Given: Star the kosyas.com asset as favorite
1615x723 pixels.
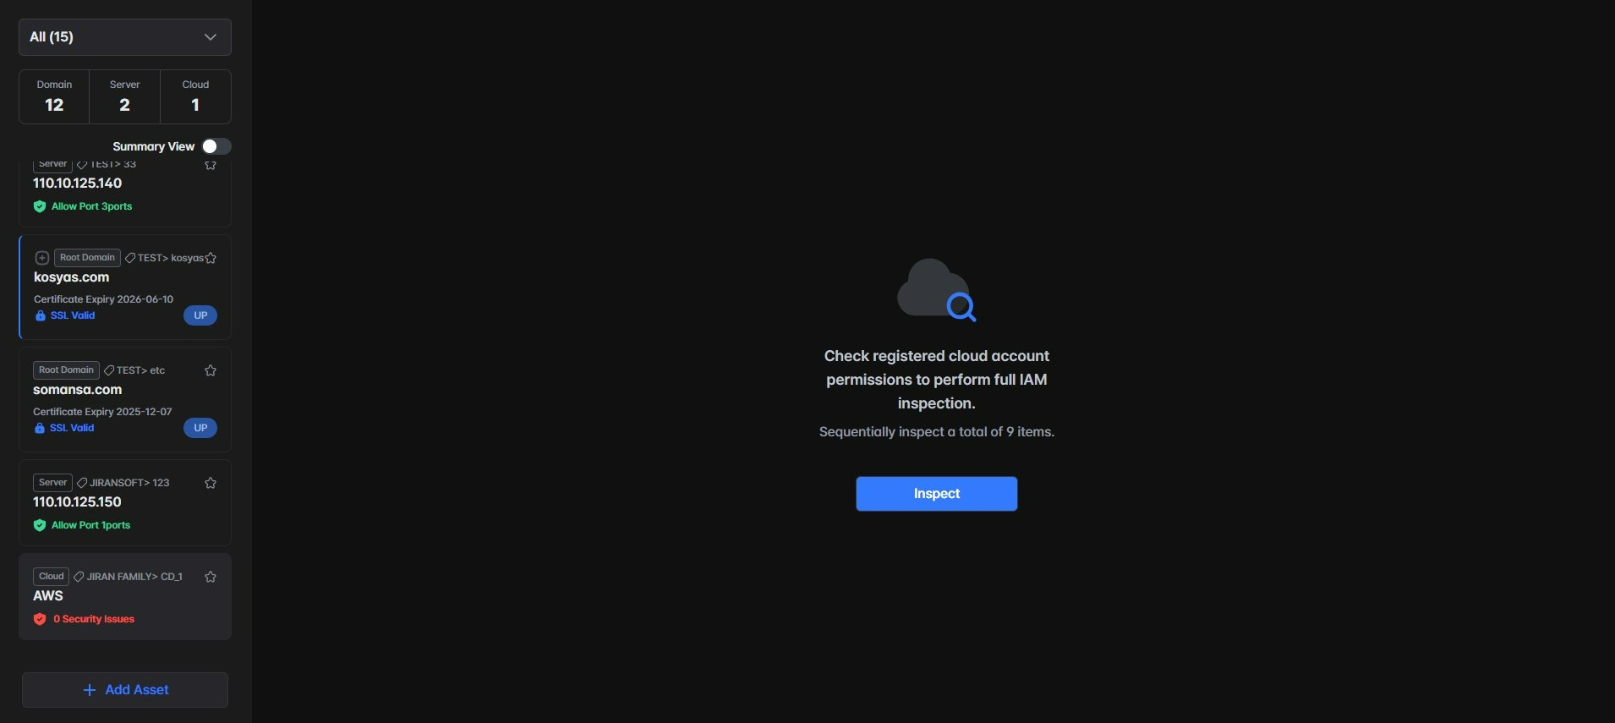Looking at the screenshot, I should (x=211, y=258).
